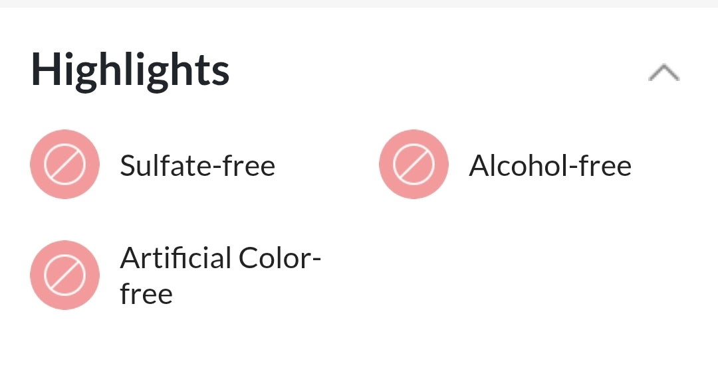Select the Sulfate-free label text
Screen dimensions: 718x379
point(197,165)
